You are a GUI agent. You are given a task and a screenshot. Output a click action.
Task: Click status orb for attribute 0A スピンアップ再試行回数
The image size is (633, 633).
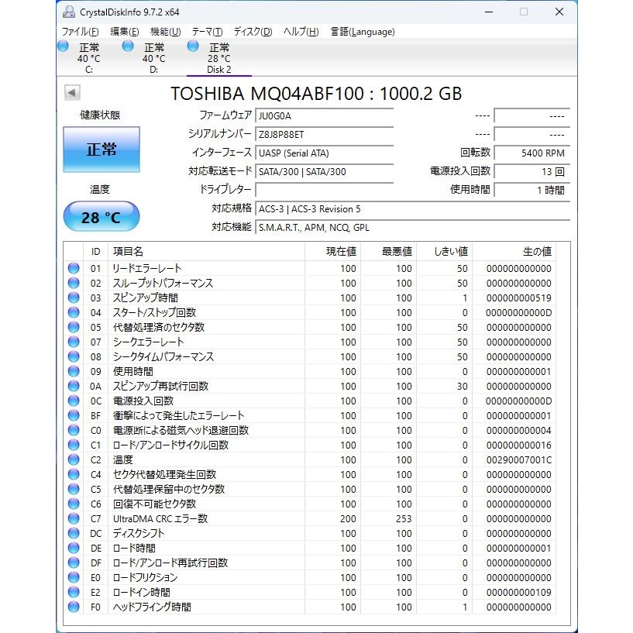[74, 386]
